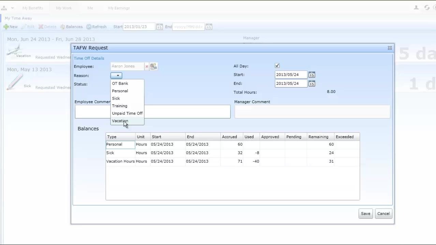436x245 pixels.
Task: Select the Personal balance row cell
Action: [120, 144]
